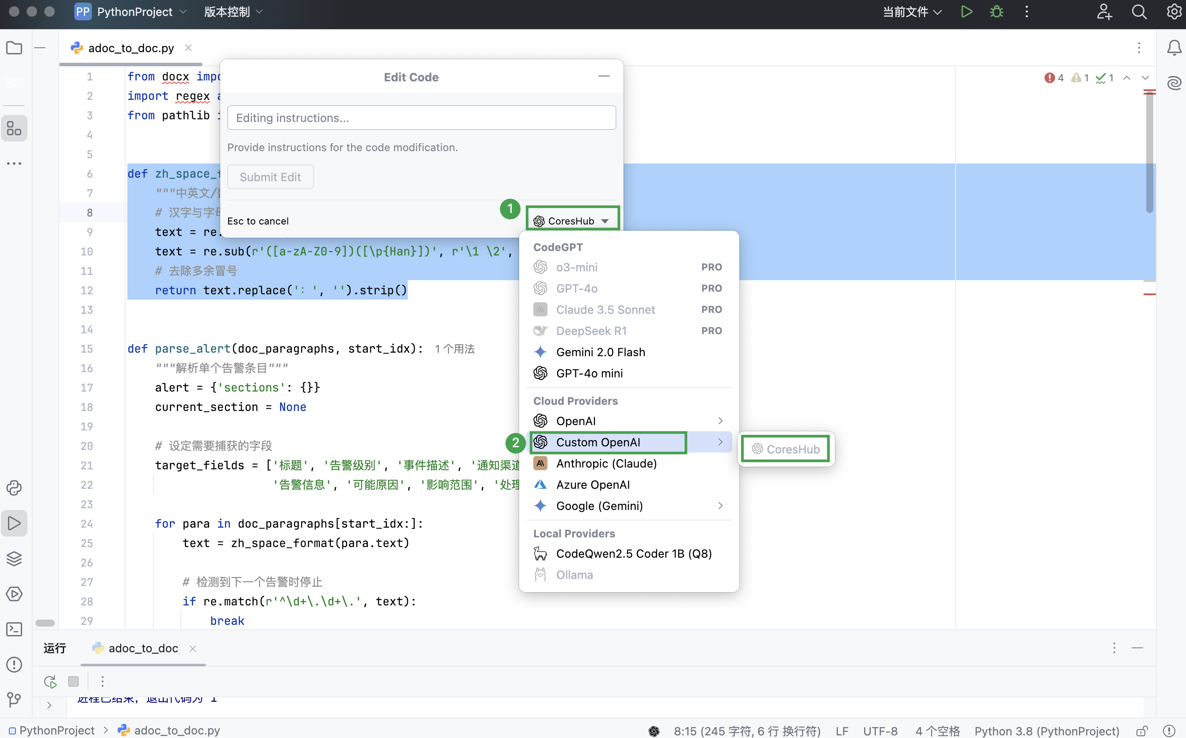The height and width of the screenshot is (738, 1186).
Task: Select o3-mini PRO model
Action: pos(628,267)
